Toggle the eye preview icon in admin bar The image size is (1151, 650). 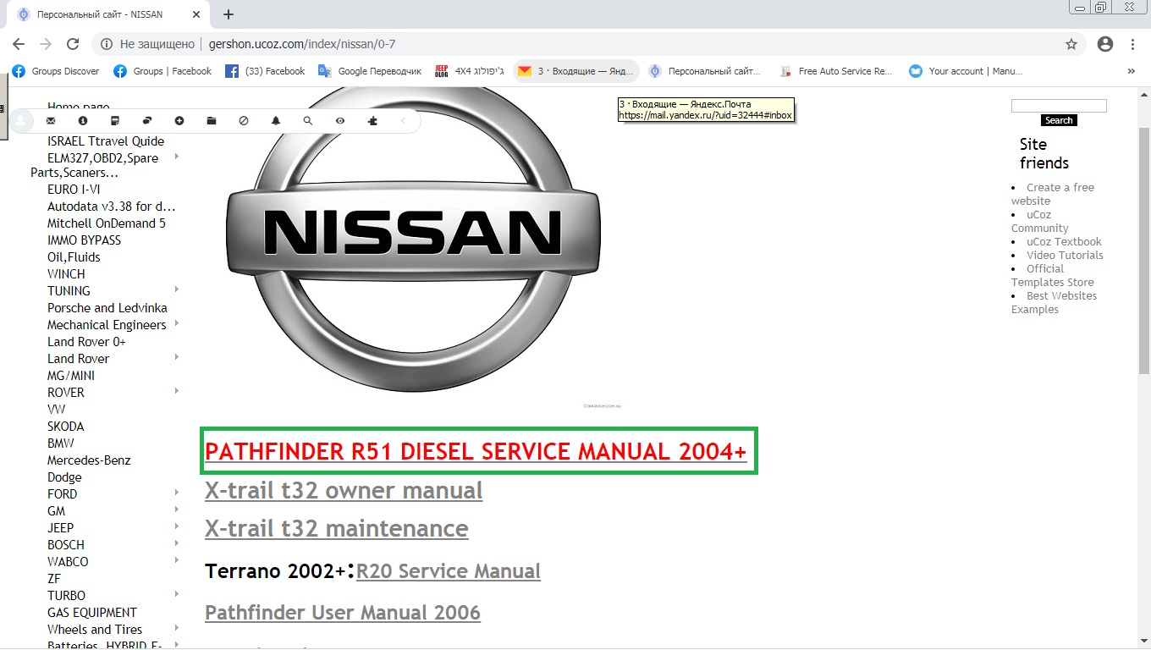point(340,121)
